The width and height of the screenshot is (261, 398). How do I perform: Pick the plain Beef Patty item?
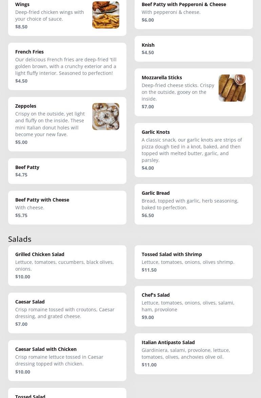coord(27,167)
